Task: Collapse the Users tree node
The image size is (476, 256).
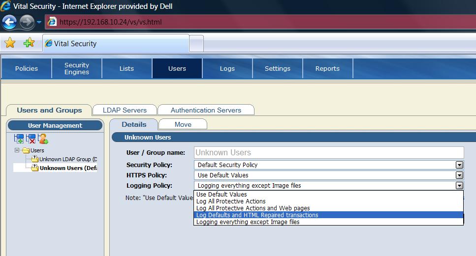Action: point(17,150)
